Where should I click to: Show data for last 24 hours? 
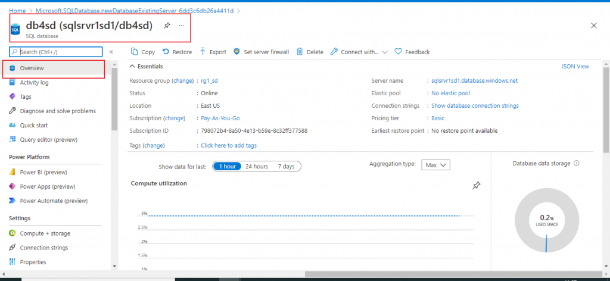257,166
